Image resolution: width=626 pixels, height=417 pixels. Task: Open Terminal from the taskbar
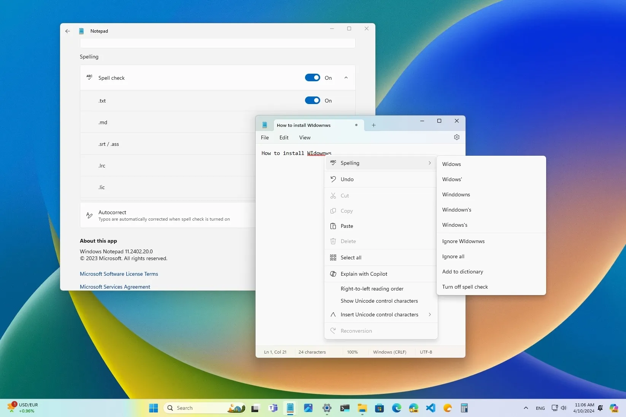[x=345, y=408]
